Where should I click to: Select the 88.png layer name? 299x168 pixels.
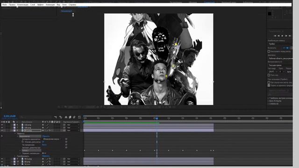[27, 161]
